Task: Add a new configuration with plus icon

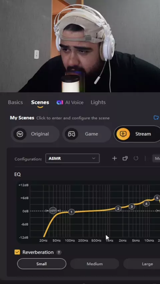Action: (114, 159)
